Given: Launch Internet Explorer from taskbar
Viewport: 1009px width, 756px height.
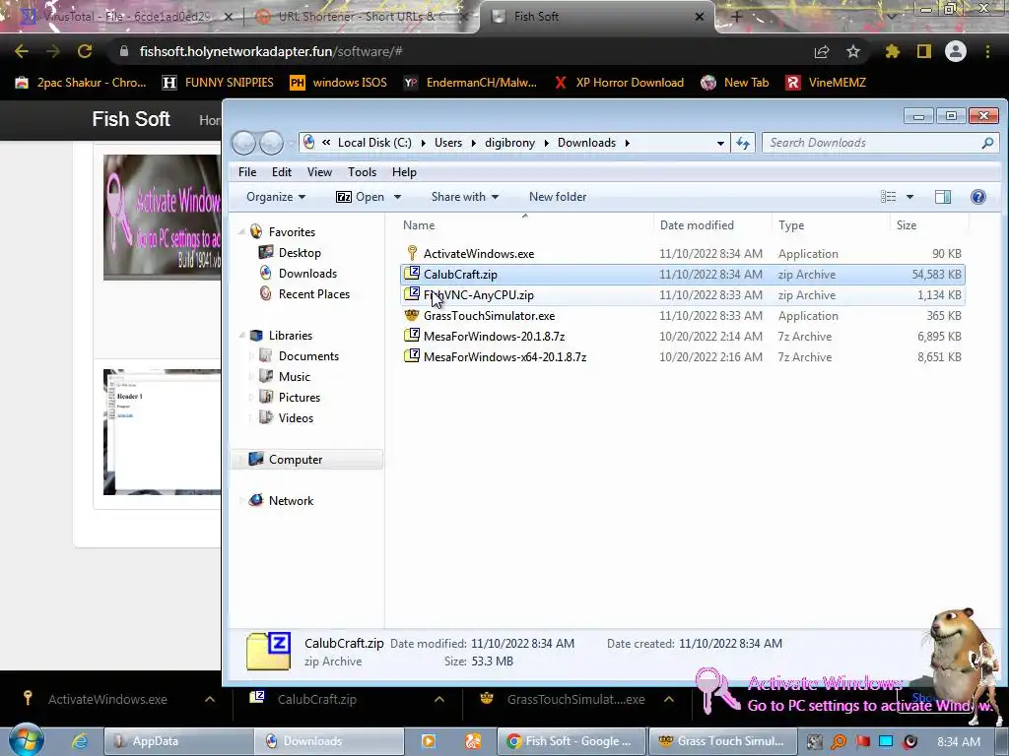Looking at the screenshot, I should point(79,741).
